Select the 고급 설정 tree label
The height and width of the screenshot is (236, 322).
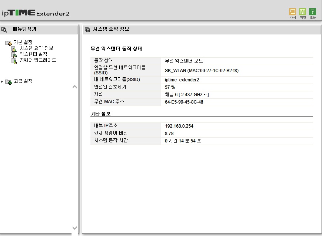coord(23,81)
